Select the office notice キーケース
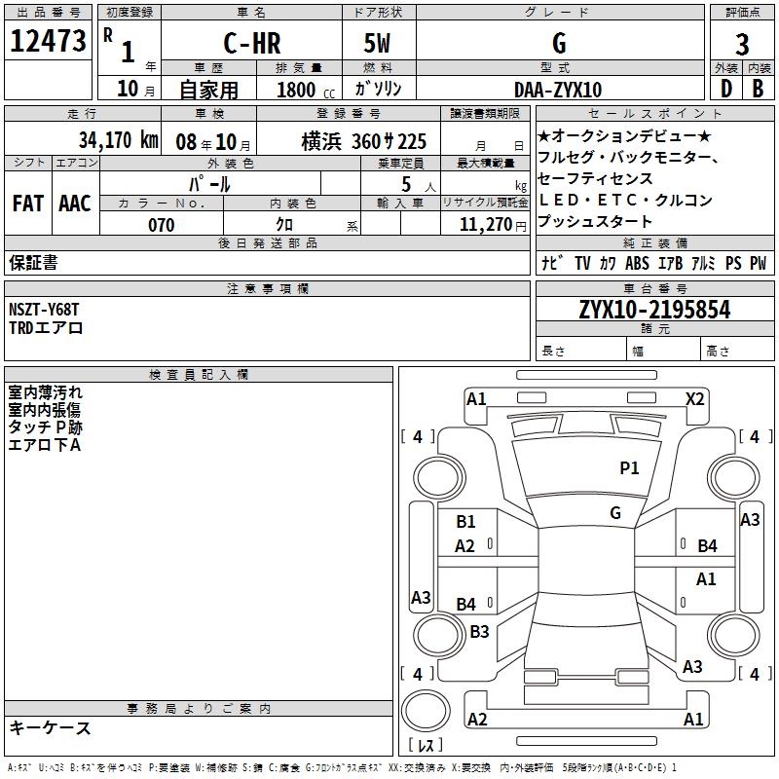The height and width of the screenshot is (779, 779). [50, 727]
